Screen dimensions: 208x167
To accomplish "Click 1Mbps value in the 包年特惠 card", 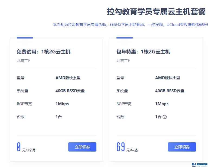I will click(162, 104).
